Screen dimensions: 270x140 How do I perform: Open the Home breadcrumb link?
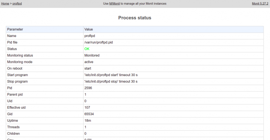point(5,4)
